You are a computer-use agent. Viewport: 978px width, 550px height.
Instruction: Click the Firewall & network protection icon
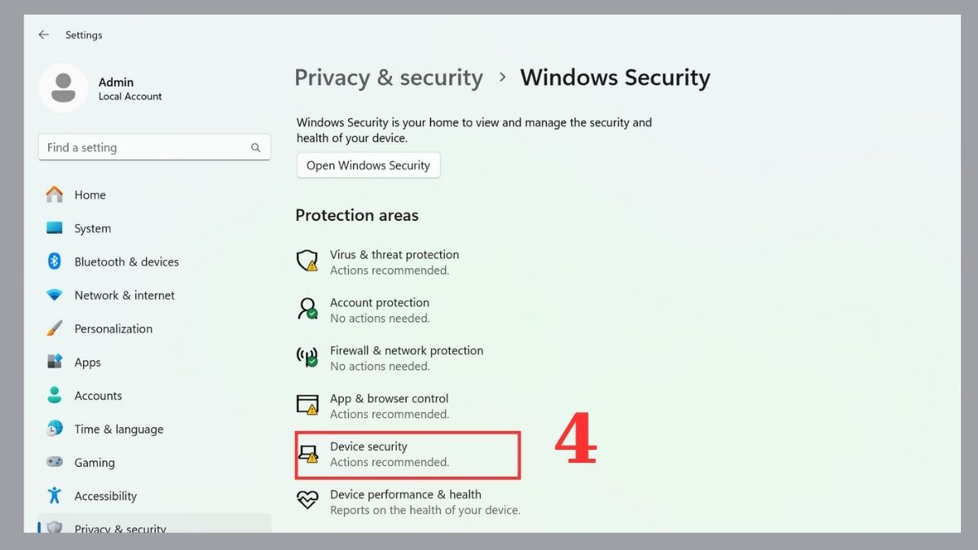coord(307,358)
